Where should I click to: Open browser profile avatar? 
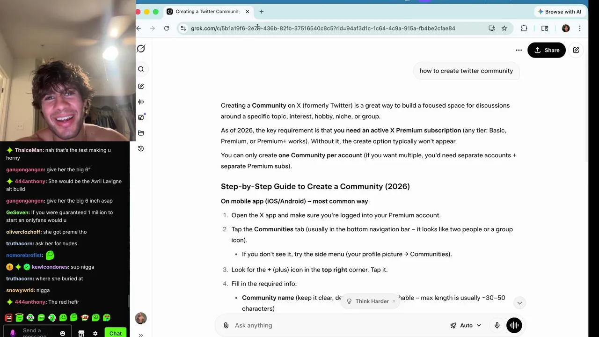coord(566,28)
